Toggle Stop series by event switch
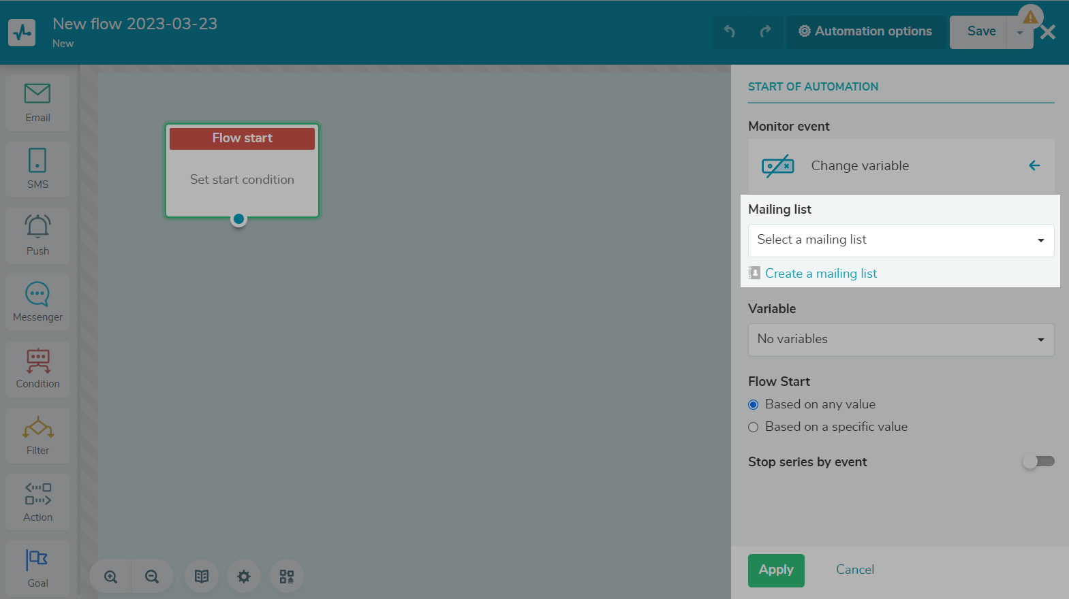This screenshot has width=1069, height=599. (x=1038, y=462)
